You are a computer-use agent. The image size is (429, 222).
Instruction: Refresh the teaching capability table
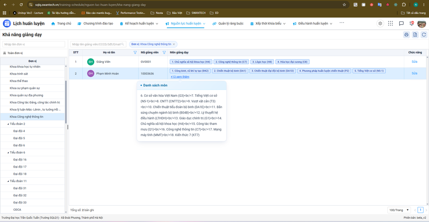click(424, 35)
